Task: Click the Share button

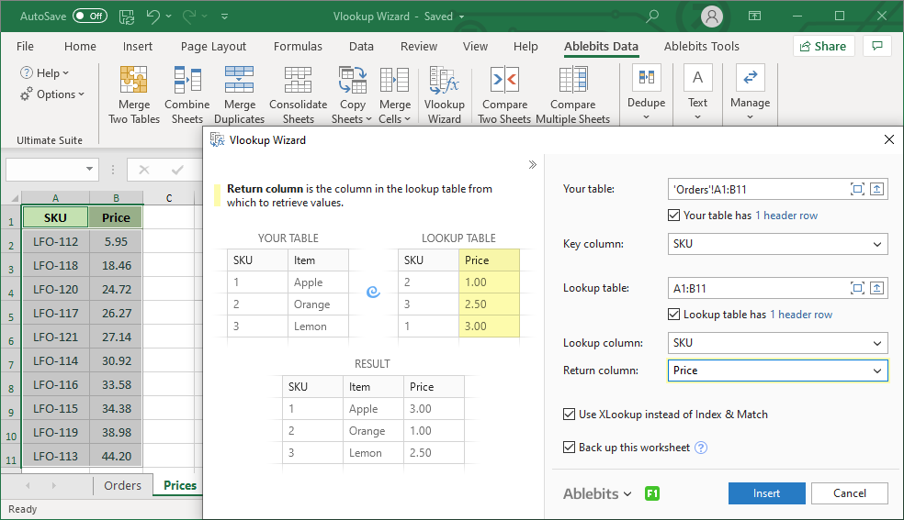Action: point(823,46)
